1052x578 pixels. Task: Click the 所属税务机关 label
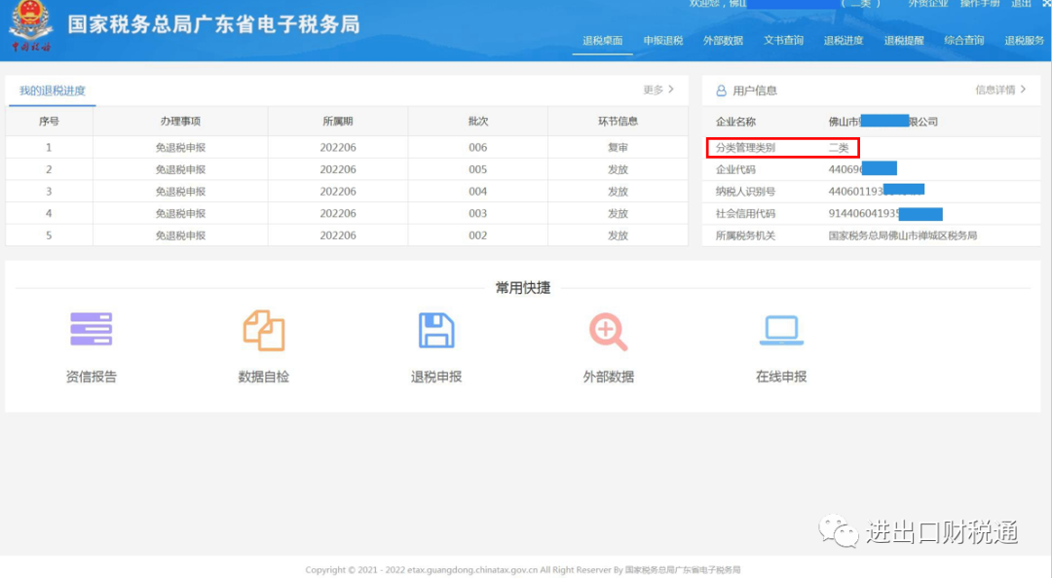(x=745, y=235)
